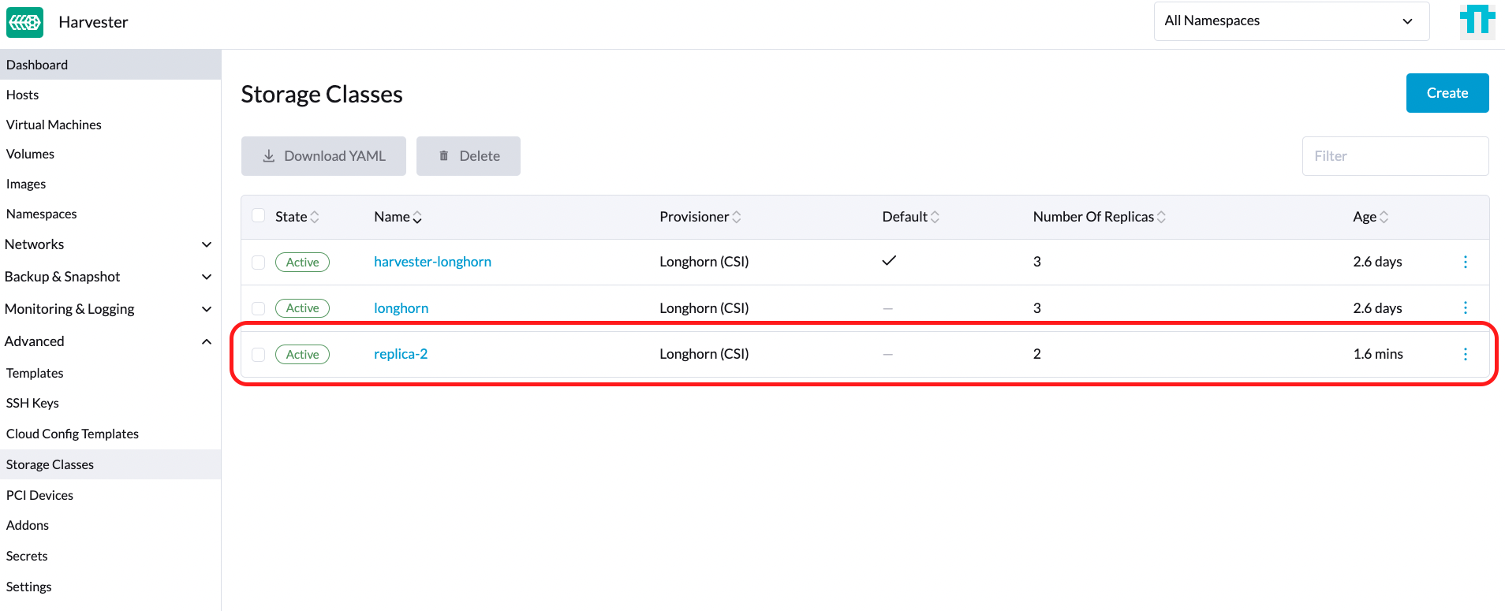The image size is (1505, 611).
Task: Click the Filter input field
Action: point(1395,156)
